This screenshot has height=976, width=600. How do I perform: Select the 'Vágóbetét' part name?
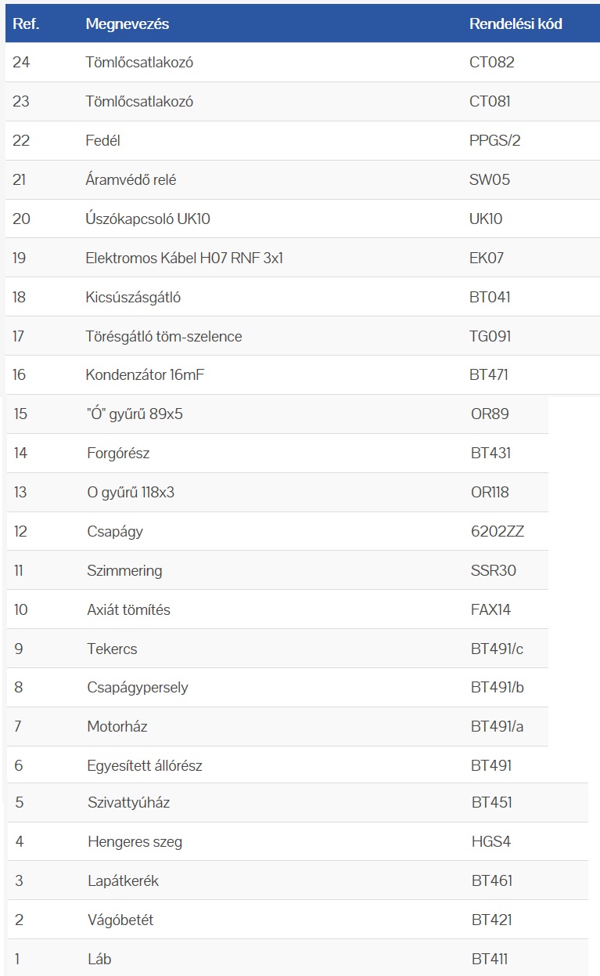(x=120, y=920)
